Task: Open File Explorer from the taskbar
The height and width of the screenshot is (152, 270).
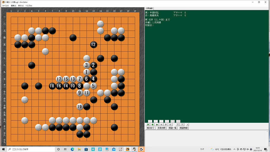Action: pos(79,149)
